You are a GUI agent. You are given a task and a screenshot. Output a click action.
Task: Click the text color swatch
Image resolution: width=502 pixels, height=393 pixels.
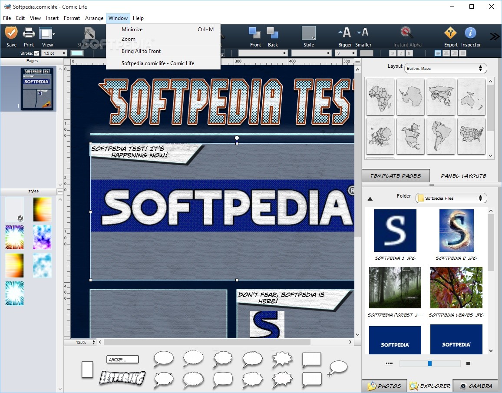coord(367,53)
